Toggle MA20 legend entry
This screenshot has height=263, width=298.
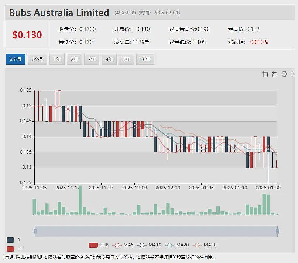(x=177, y=245)
